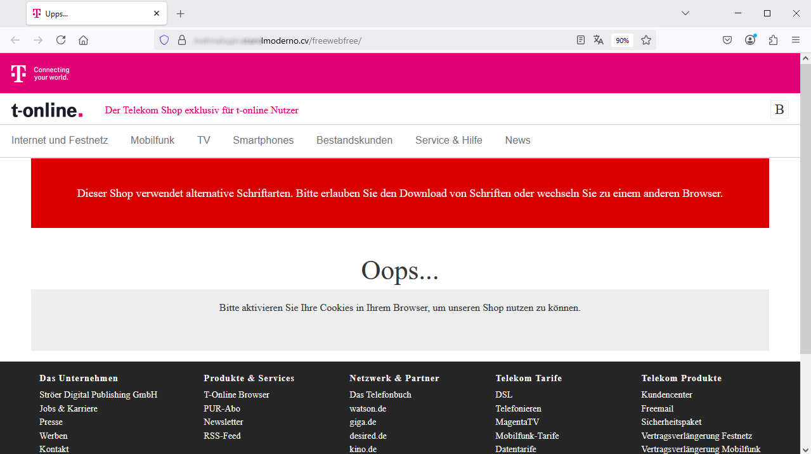Click the Oops... heading

399,271
